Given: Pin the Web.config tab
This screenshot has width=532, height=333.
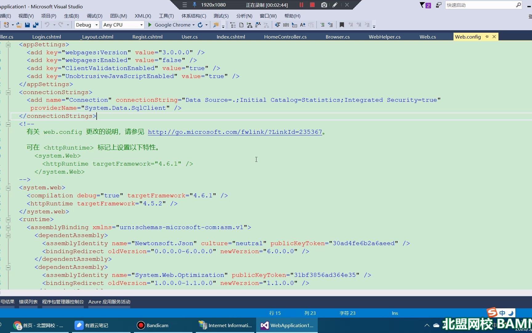Looking at the screenshot, I should 487,37.
